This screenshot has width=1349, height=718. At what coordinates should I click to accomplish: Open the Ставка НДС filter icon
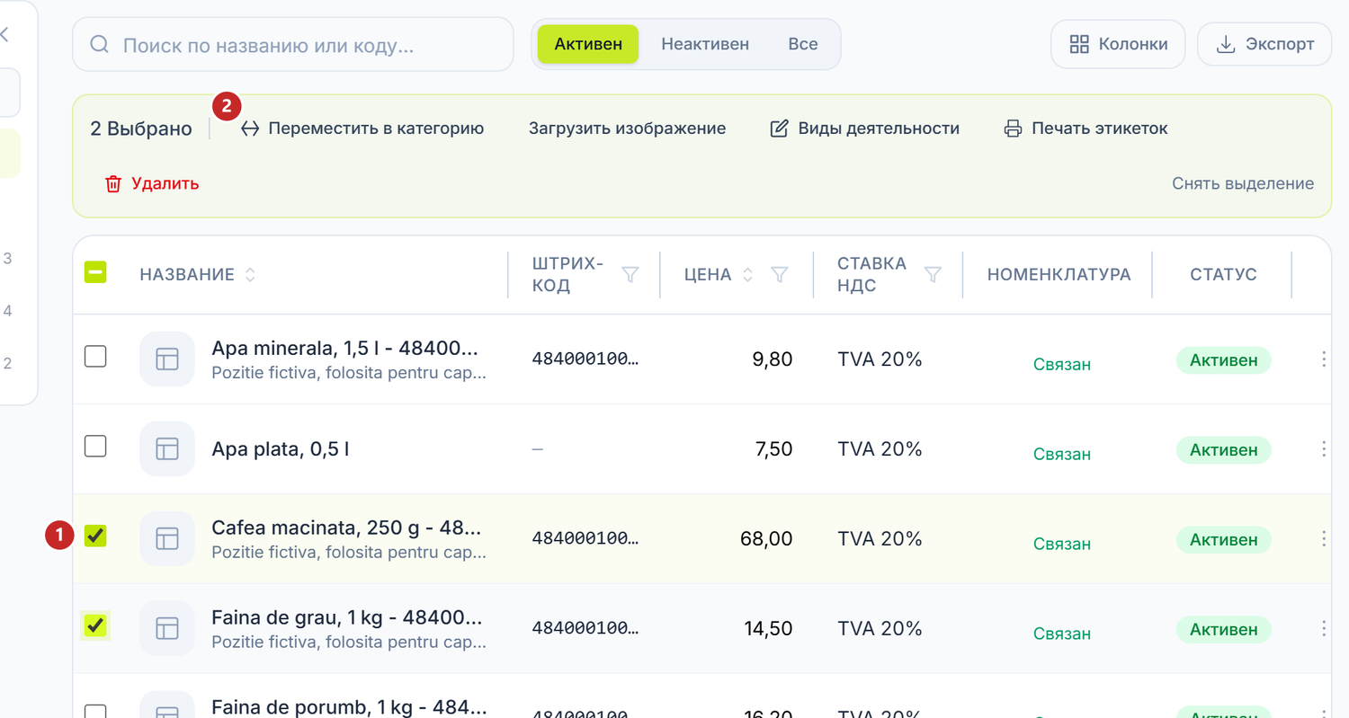[933, 274]
